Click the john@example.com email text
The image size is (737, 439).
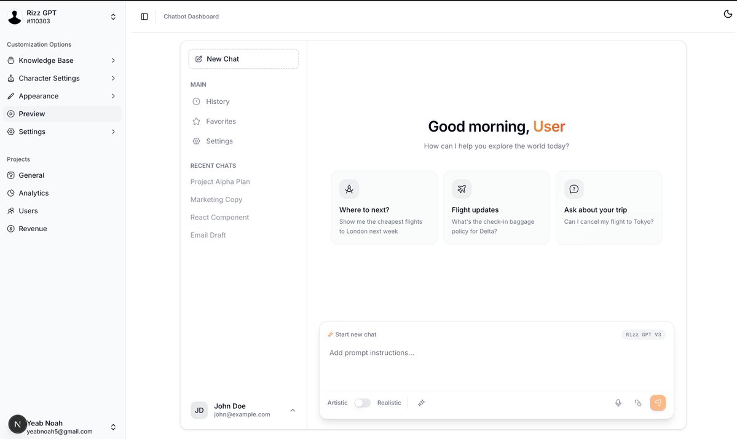[x=242, y=414]
